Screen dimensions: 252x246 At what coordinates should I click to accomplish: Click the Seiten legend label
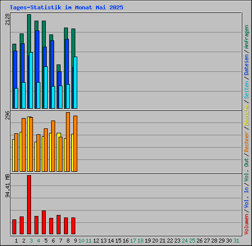(247, 90)
